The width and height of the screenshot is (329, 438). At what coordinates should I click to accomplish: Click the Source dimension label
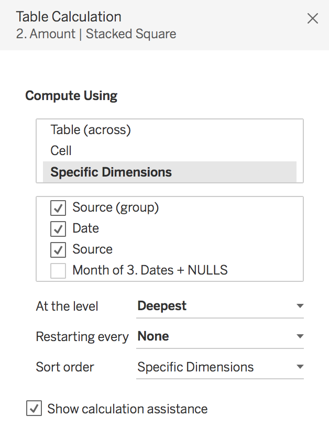click(x=92, y=249)
